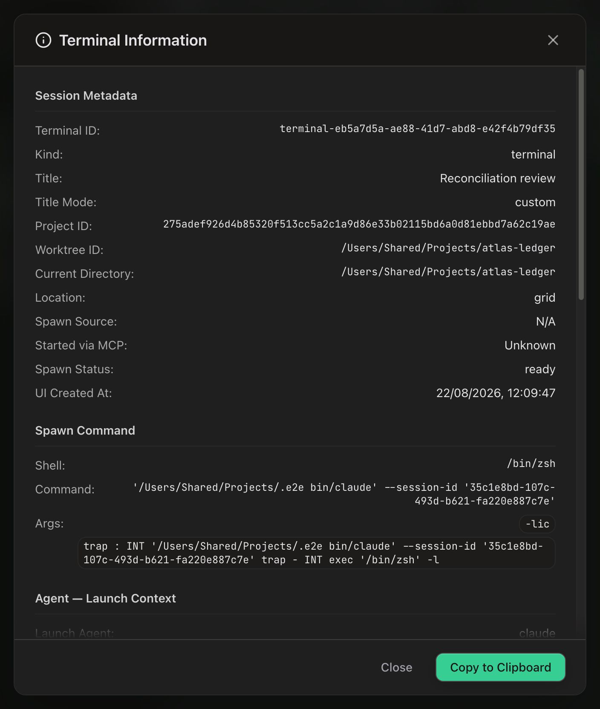Click the 'Worktree ID:' label

tap(69, 250)
